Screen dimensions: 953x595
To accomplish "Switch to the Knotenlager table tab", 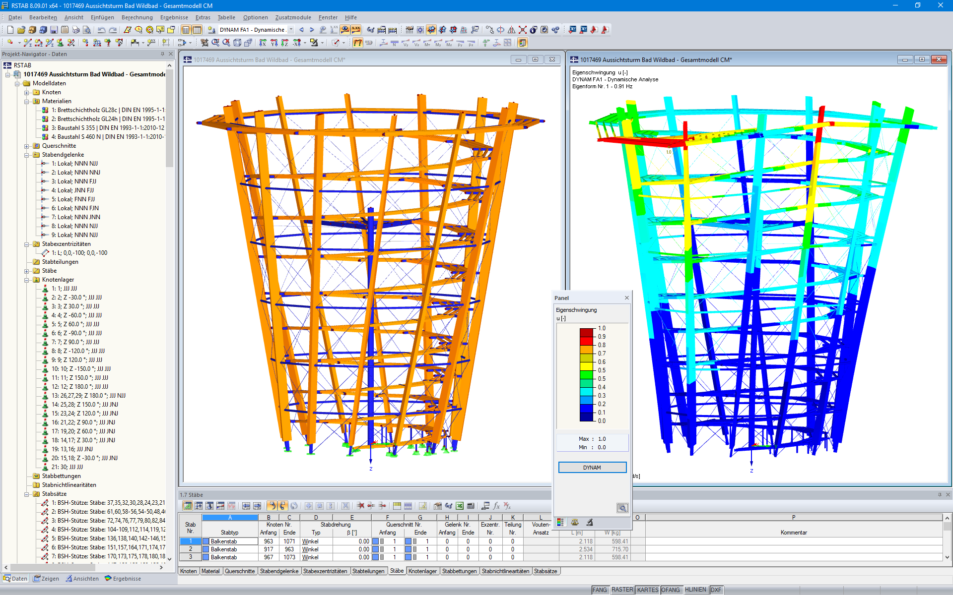I will coord(422,571).
